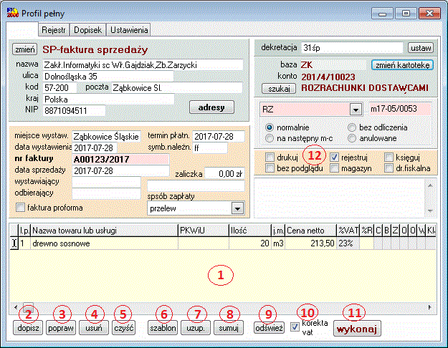
Task: Click the uzup. button
Action: click(x=196, y=328)
